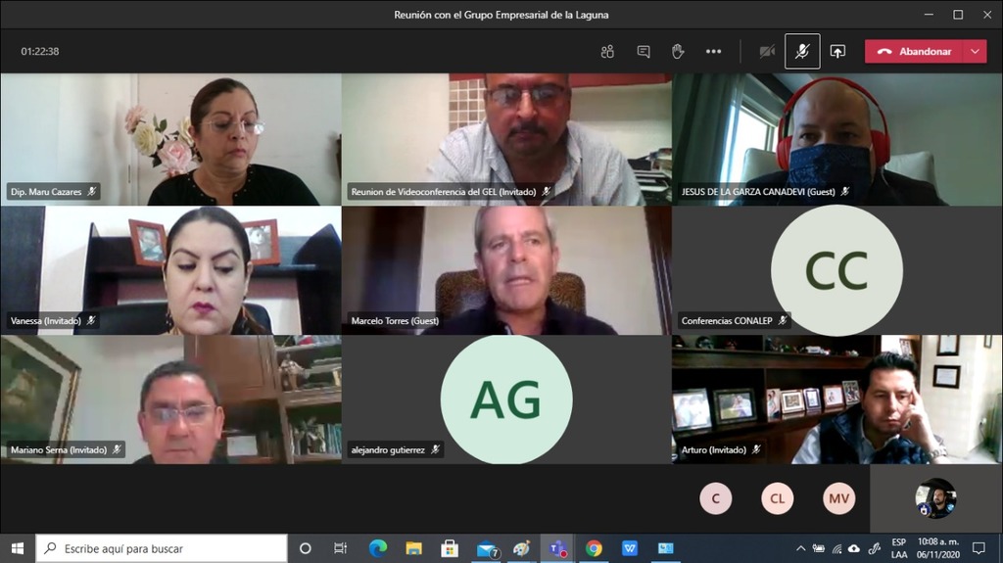1003x563 pixels.
Task: Open Microsoft Edge from the taskbar
Action: (x=377, y=548)
